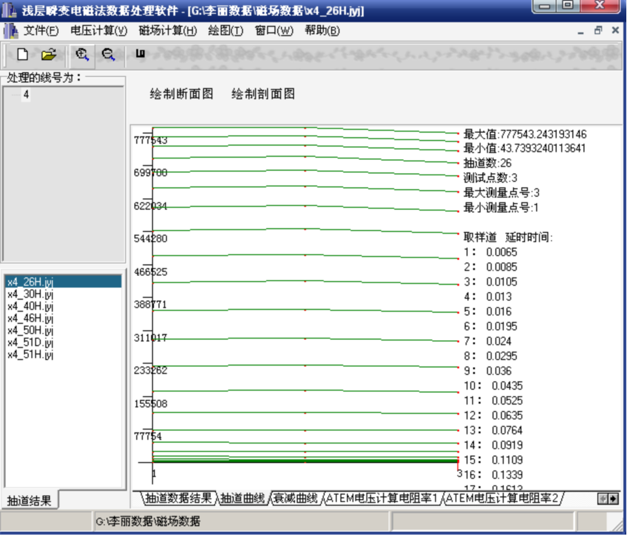The width and height of the screenshot is (627, 536).
Task: Click the zoom in magnifier icon
Action: pos(82,54)
